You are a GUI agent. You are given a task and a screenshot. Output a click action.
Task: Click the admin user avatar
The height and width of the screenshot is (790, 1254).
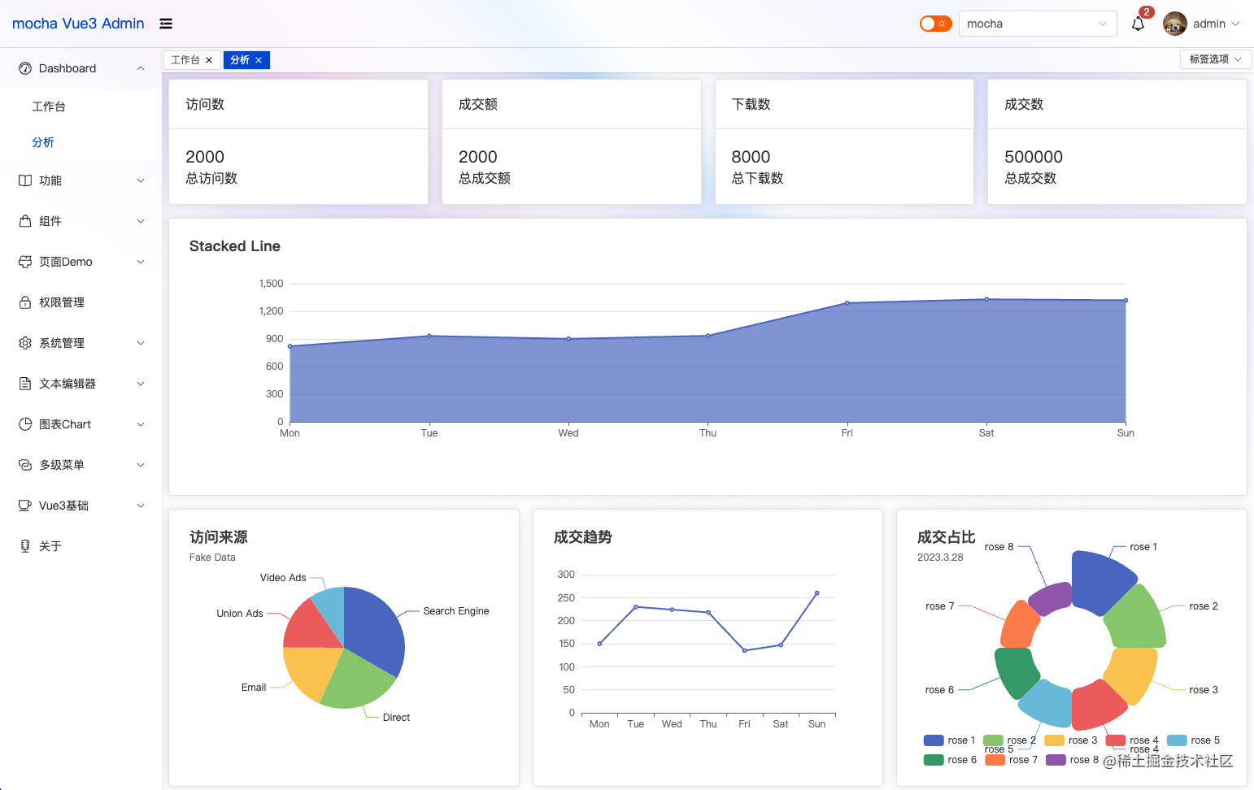1175,24
